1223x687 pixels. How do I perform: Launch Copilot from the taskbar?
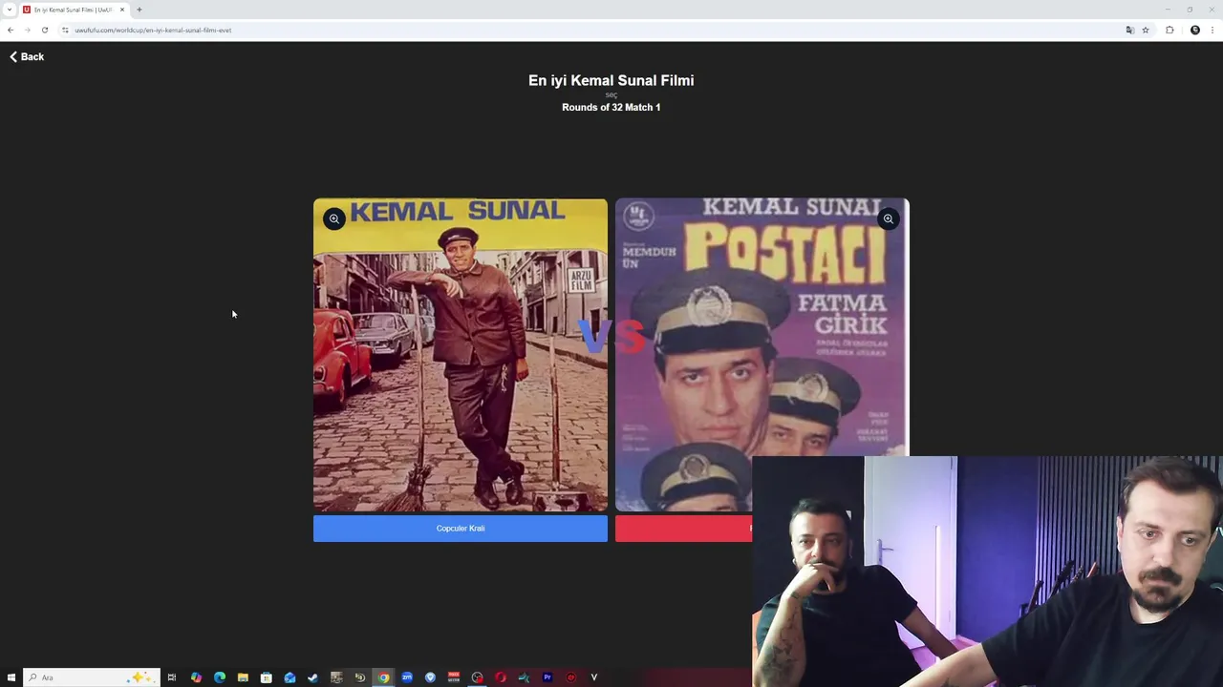(x=196, y=677)
